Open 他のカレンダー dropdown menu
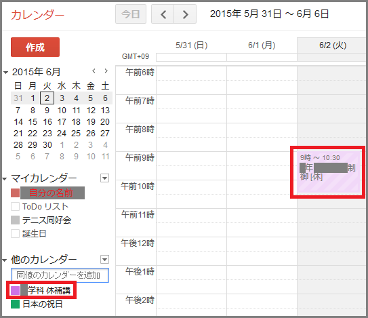 (104, 260)
